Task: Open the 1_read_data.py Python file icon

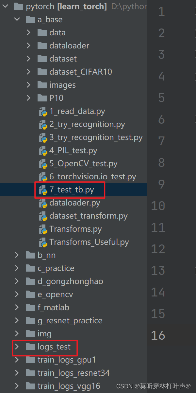Action: (x=42, y=111)
